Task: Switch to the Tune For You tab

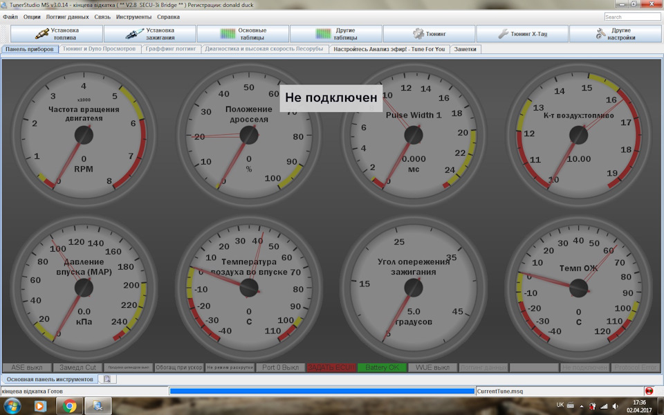Action: click(x=389, y=49)
